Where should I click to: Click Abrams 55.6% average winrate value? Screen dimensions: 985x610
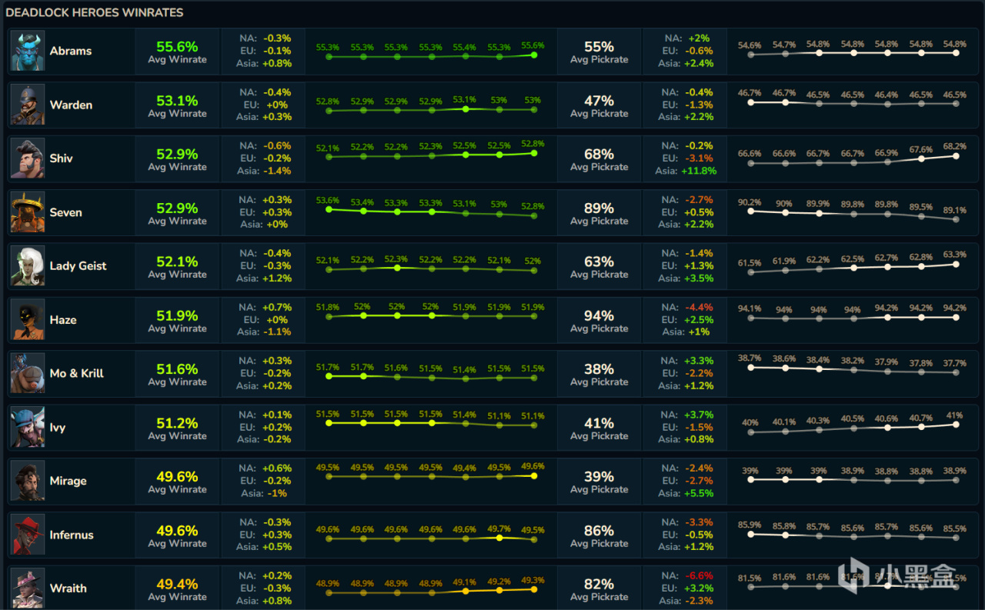click(x=177, y=46)
